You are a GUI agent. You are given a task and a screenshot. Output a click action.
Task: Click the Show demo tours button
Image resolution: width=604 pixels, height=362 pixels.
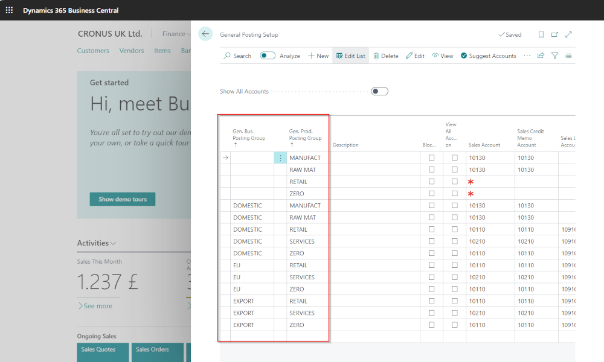123,199
